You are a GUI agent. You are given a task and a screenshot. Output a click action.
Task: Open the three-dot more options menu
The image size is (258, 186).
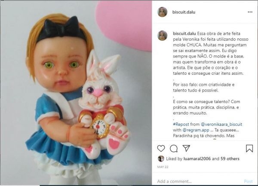click(x=250, y=12)
